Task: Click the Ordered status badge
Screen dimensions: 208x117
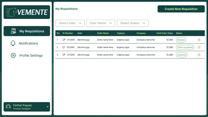Action: tap(182, 55)
